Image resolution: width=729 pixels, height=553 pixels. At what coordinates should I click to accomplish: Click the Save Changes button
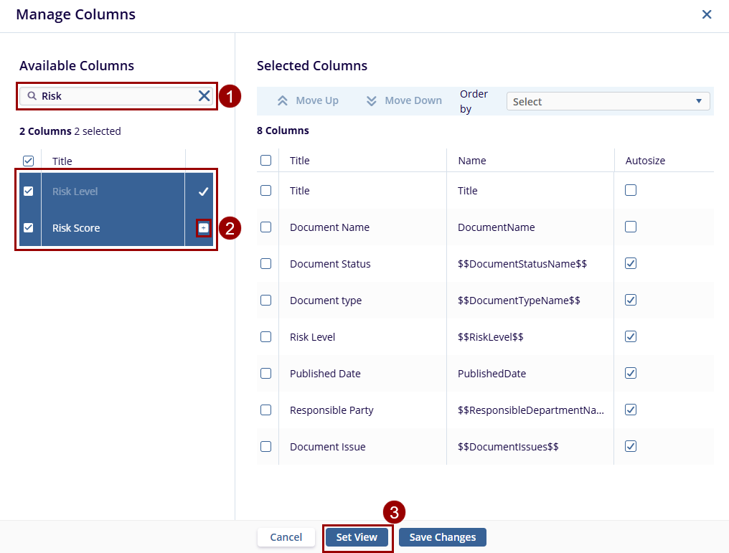point(443,537)
